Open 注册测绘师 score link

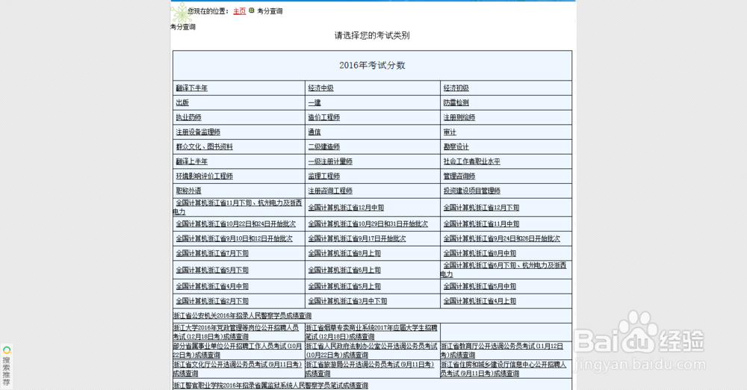(x=459, y=117)
